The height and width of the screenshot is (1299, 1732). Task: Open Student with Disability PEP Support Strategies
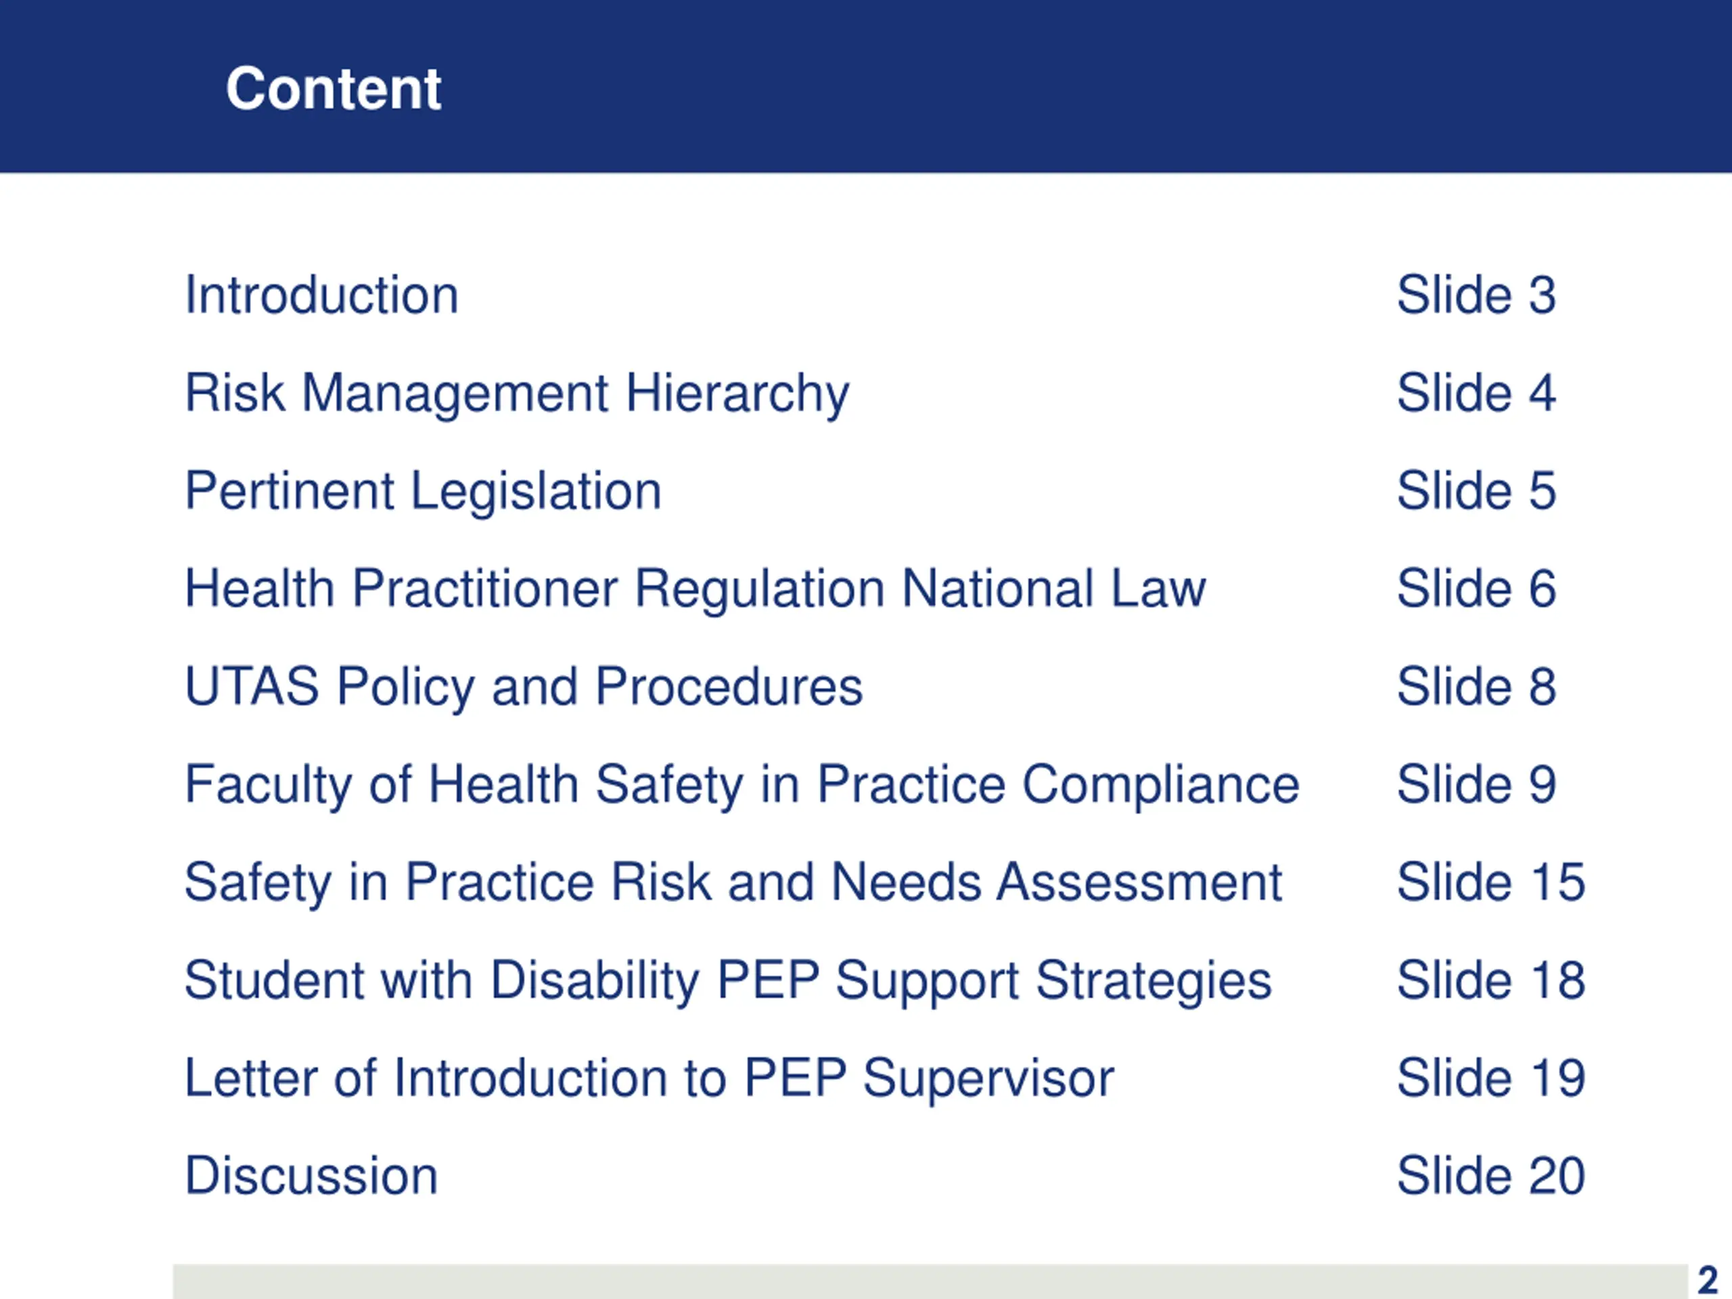pos(727,980)
